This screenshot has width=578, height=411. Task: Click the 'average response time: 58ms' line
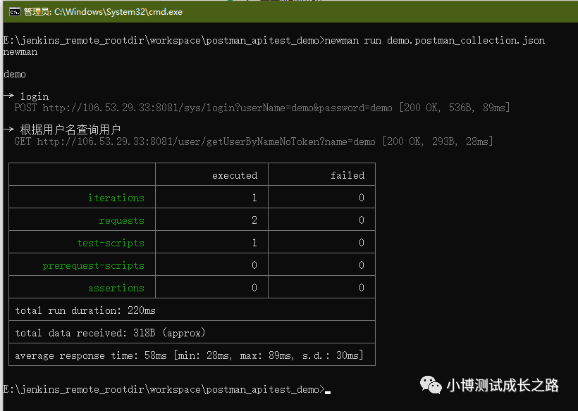click(x=189, y=355)
